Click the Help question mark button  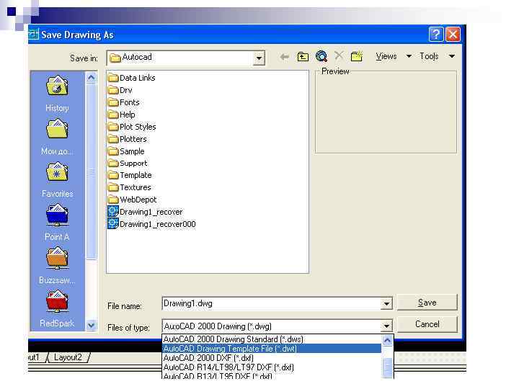435,35
